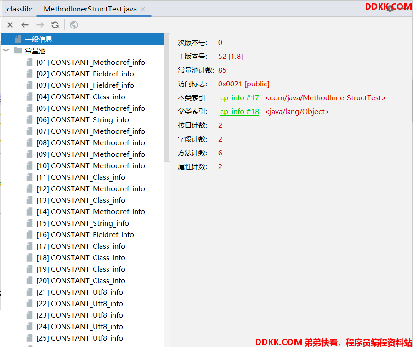Select [23] CONSTANT_Utf8_info
Viewport: 413px width, 347px height.
click(x=79, y=315)
